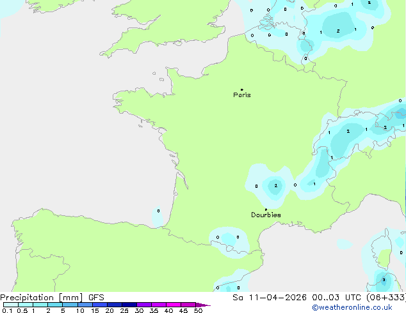Viewport: 406px width, 313px height.
Task: Click the '(06+333)' model run text
Action: coord(386,298)
